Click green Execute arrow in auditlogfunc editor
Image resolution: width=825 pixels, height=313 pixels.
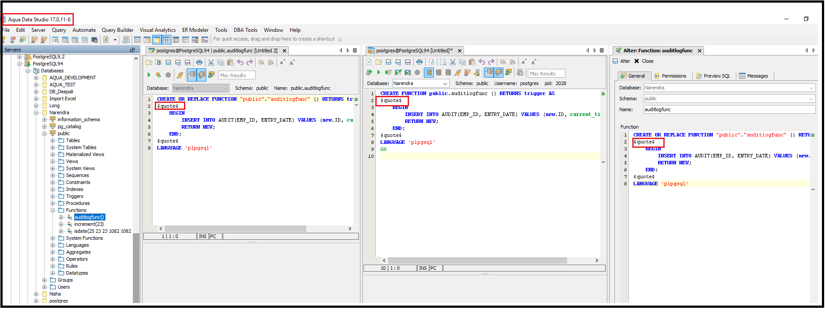pos(149,75)
